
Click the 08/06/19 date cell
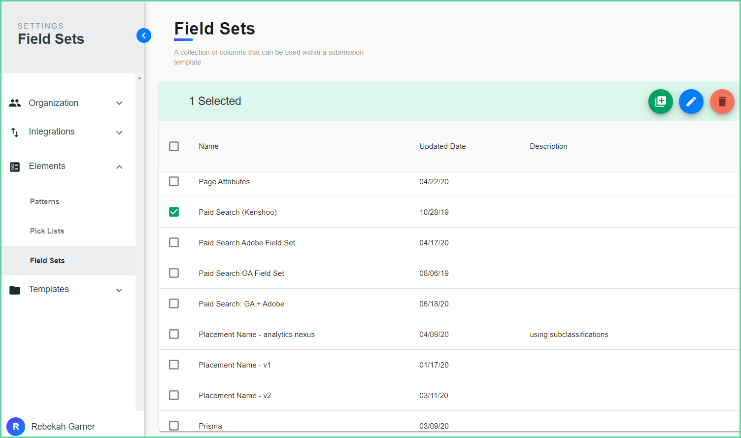[x=434, y=273]
